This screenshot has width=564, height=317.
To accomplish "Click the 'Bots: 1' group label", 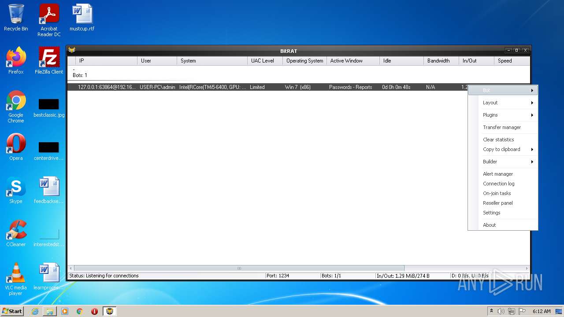I will pyautogui.click(x=80, y=75).
